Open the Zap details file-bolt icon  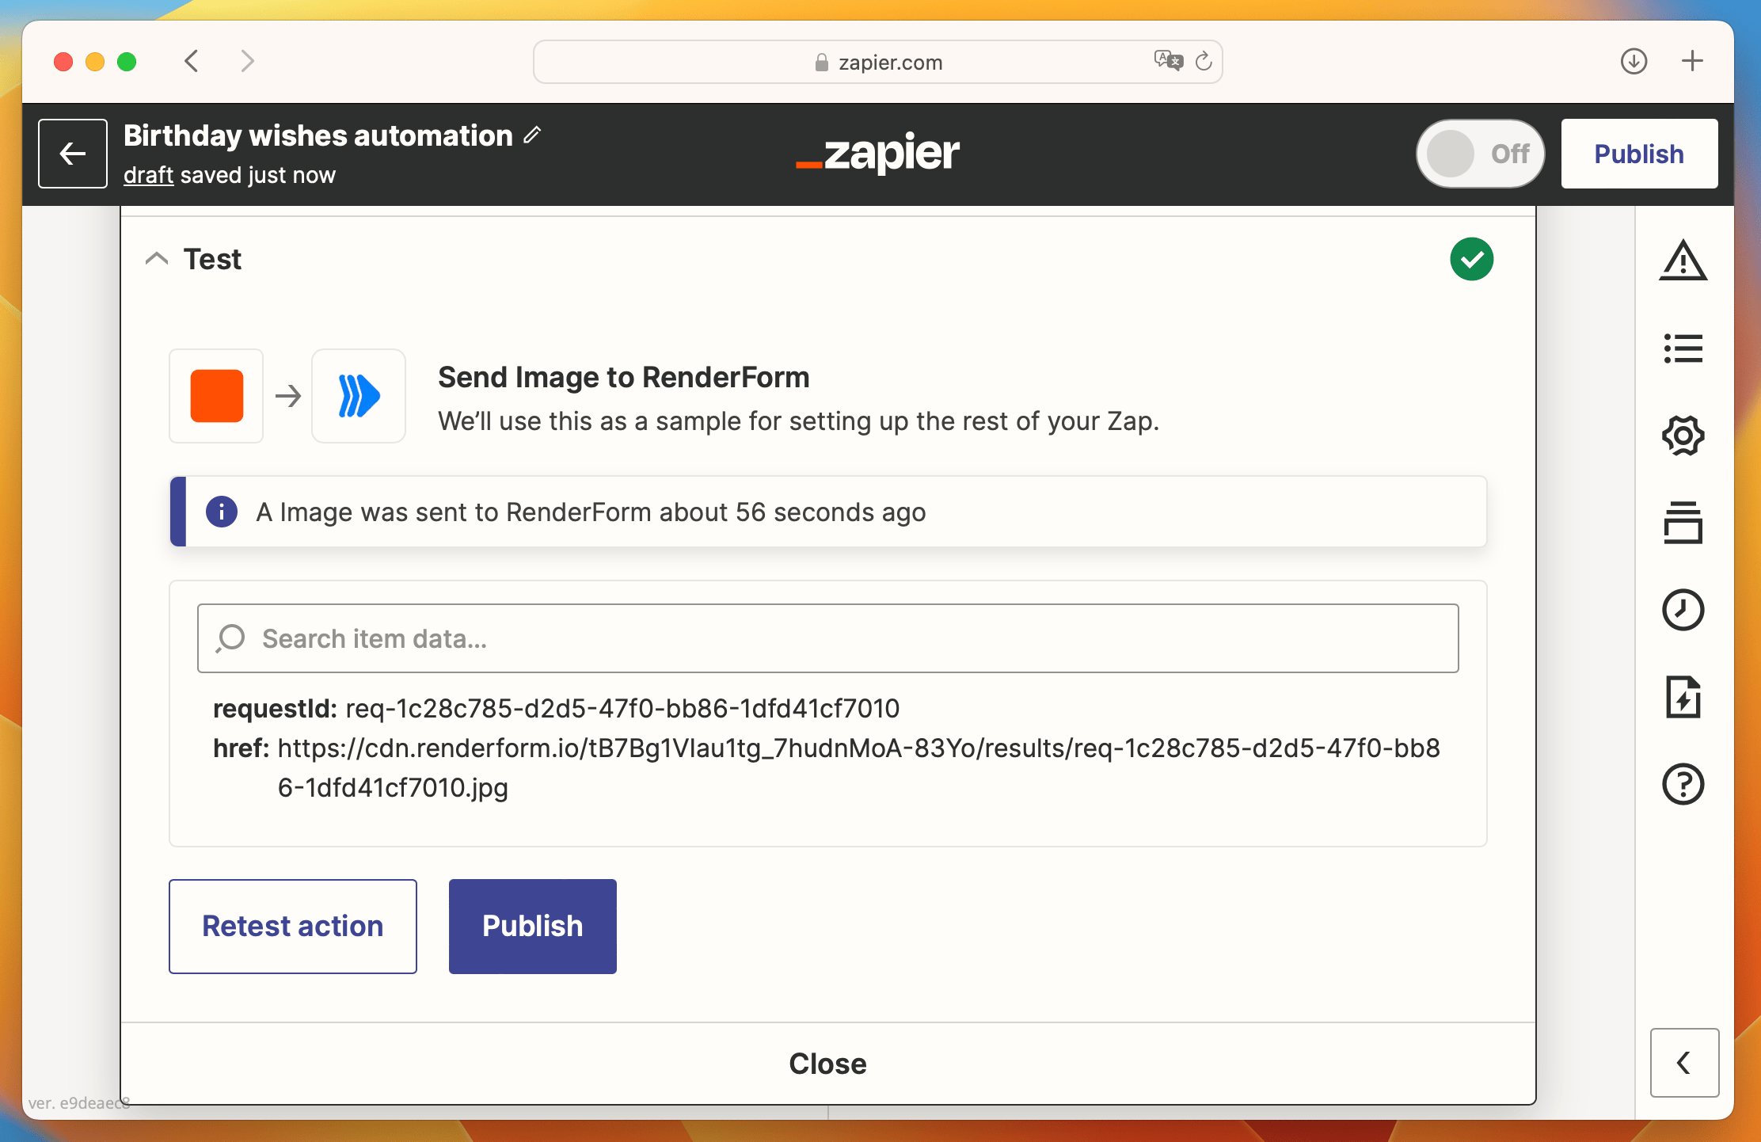coord(1683,697)
